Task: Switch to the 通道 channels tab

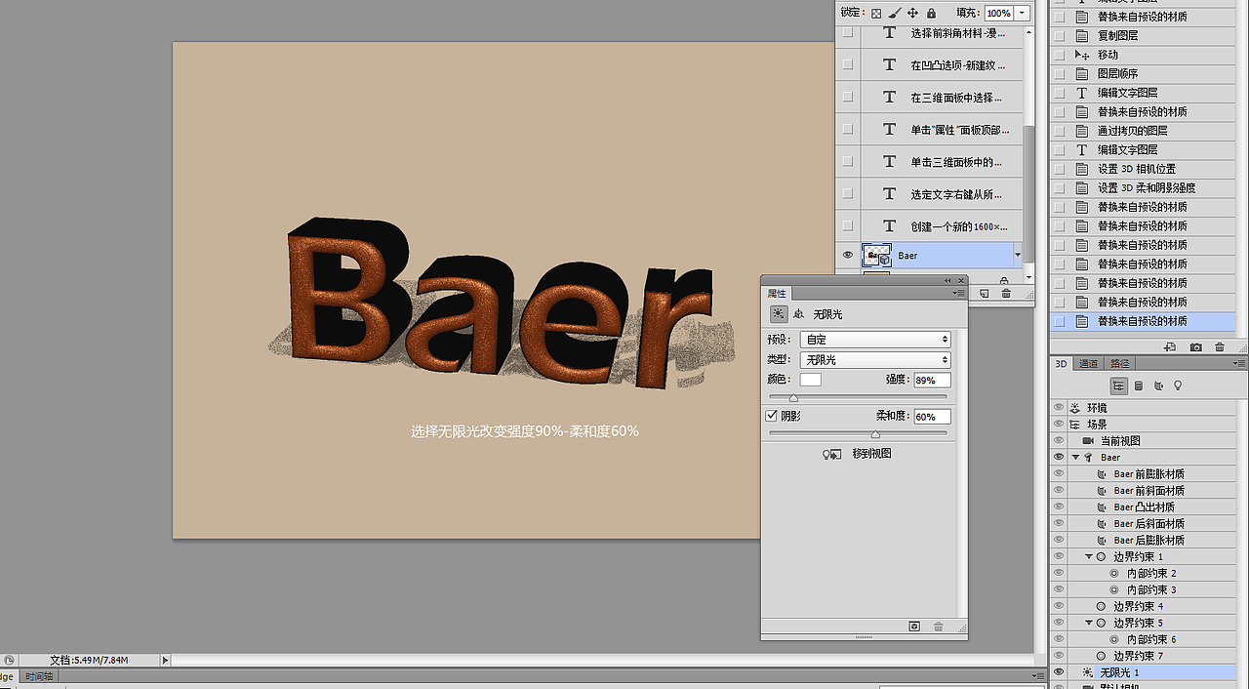Action: [x=1088, y=364]
